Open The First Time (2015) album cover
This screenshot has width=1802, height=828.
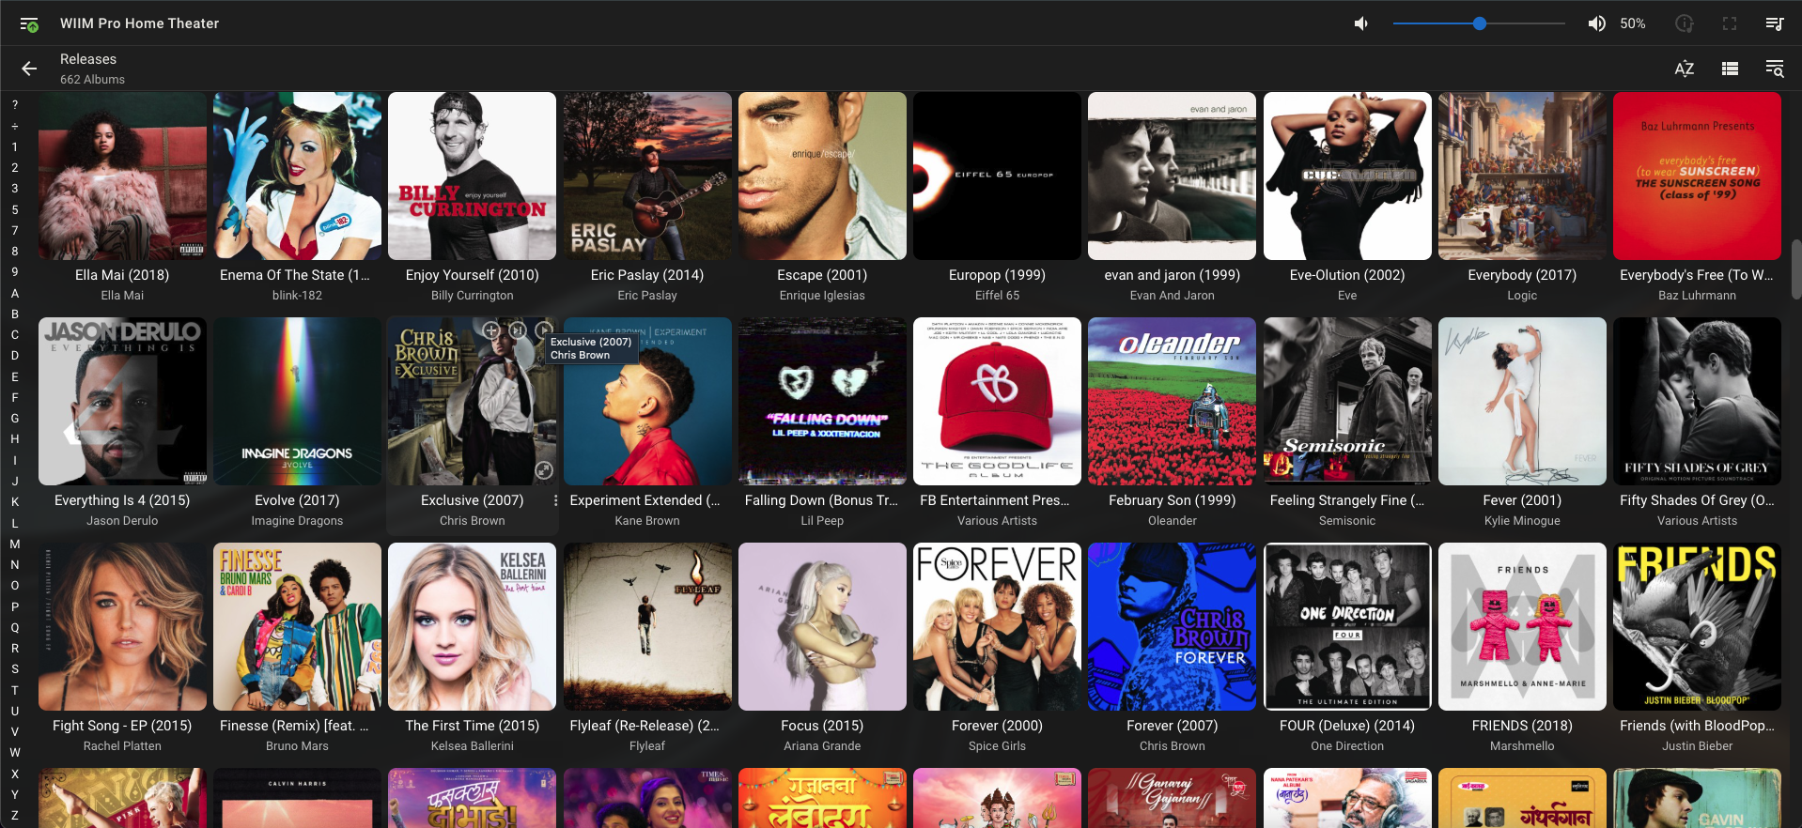tap(472, 626)
